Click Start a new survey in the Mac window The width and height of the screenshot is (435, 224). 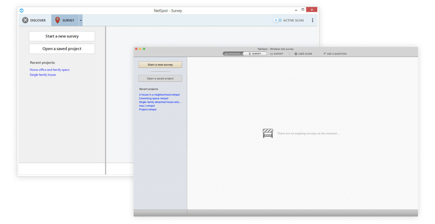coord(160,64)
